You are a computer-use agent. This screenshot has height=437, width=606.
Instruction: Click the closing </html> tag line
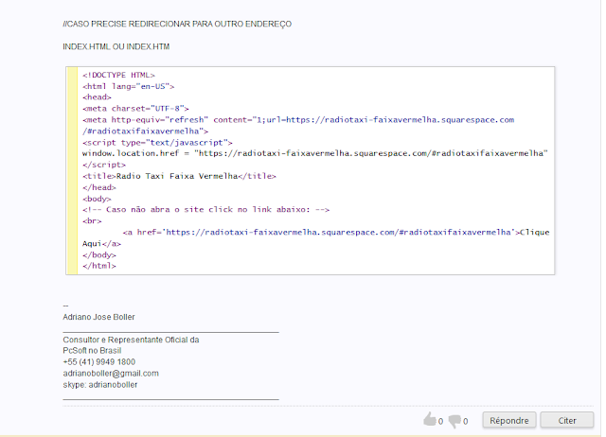click(98, 266)
